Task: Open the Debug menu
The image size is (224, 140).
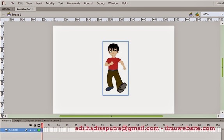Action: pos(100,3)
